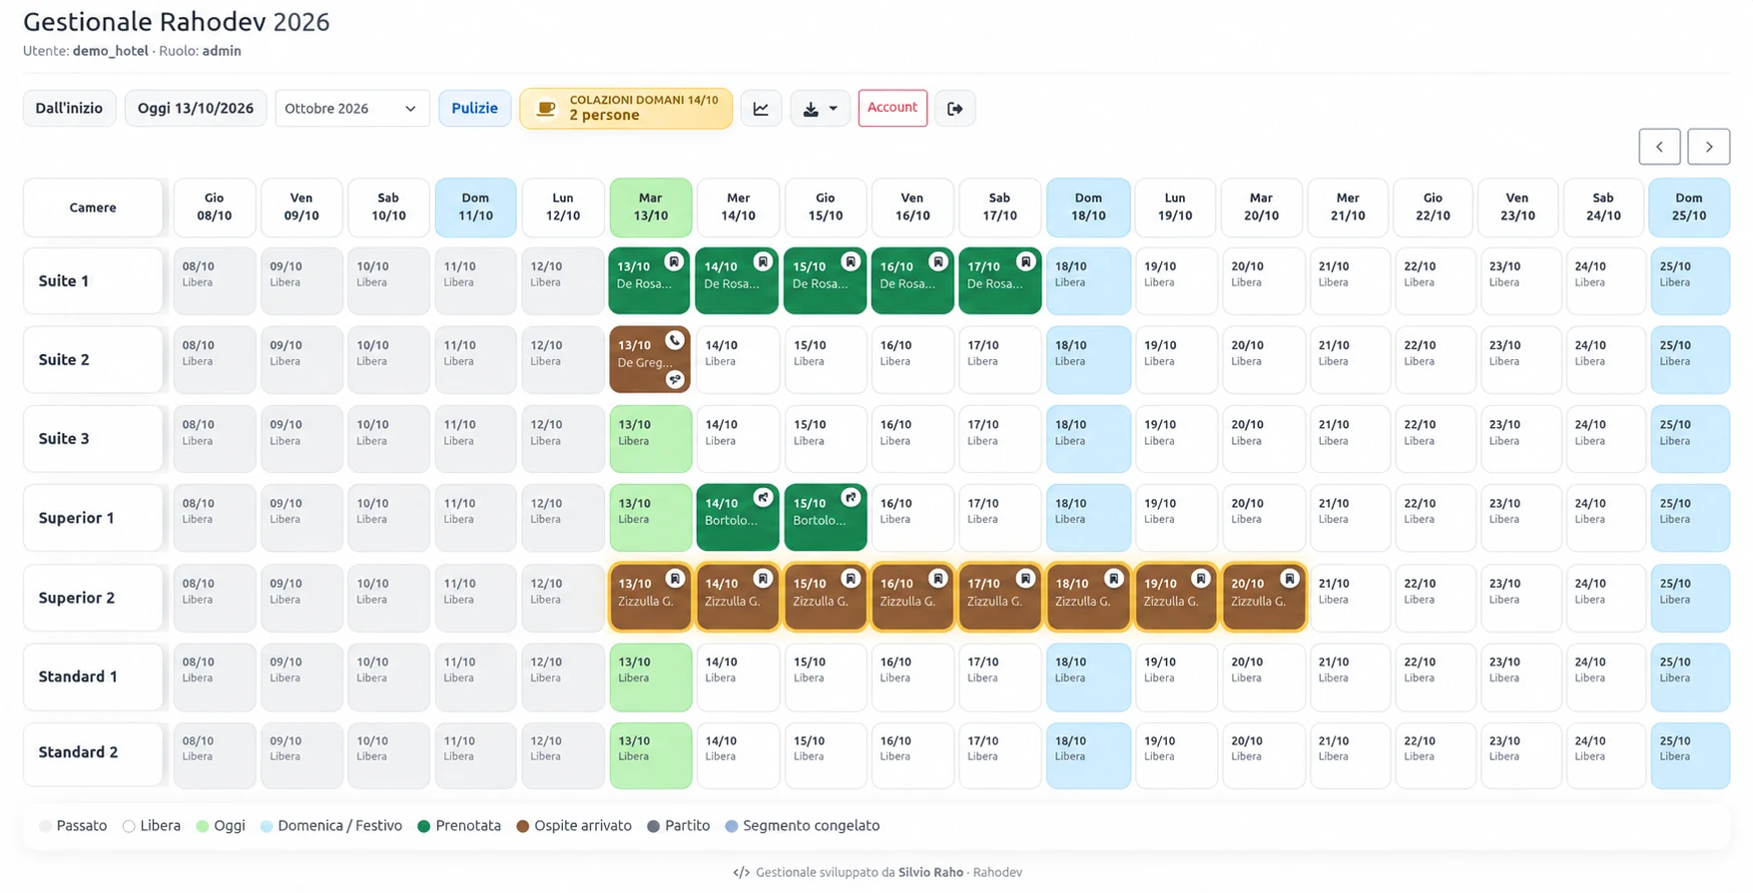Click bookmark icon on Superior 2 16/10 Zizzulla booking

tap(937, 579)
